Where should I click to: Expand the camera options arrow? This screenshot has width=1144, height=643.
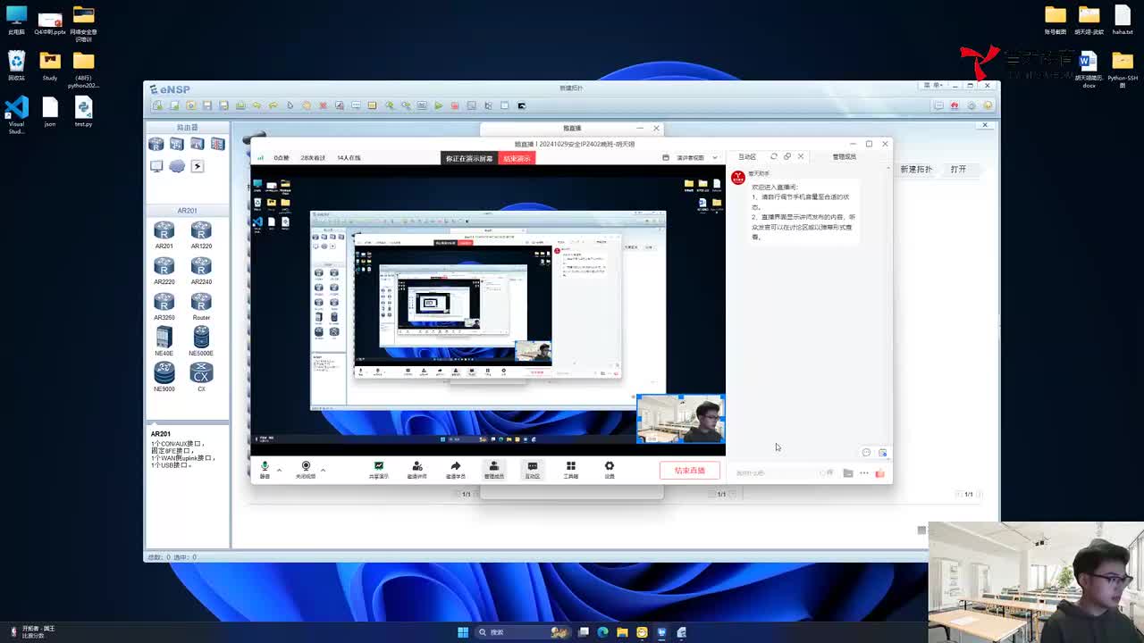pyautogui.click(x=323, y=469)
